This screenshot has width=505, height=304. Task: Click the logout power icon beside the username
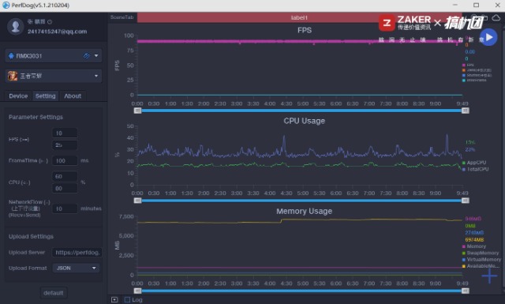click(x=50, y=21)
